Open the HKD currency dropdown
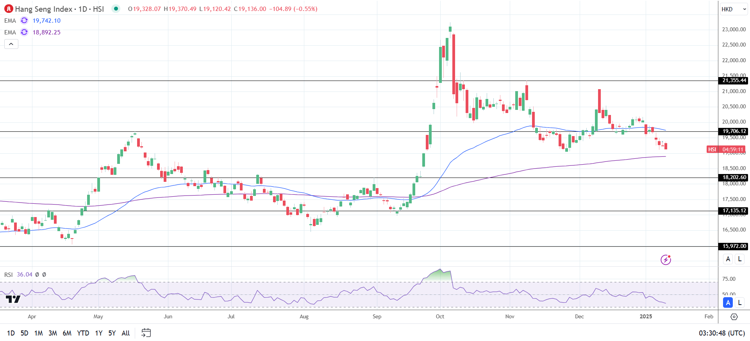The image size is (750, 341). (734, 9)
